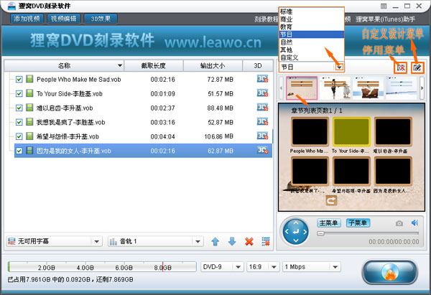Viewport: 431px width, 295px height.
Task: Mute preview with speaker icon
Action: click(414, 223)
